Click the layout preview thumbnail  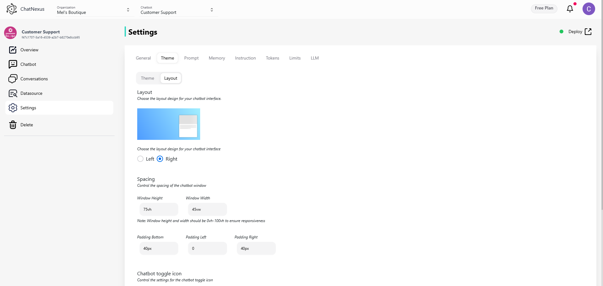tap(169, 124)
